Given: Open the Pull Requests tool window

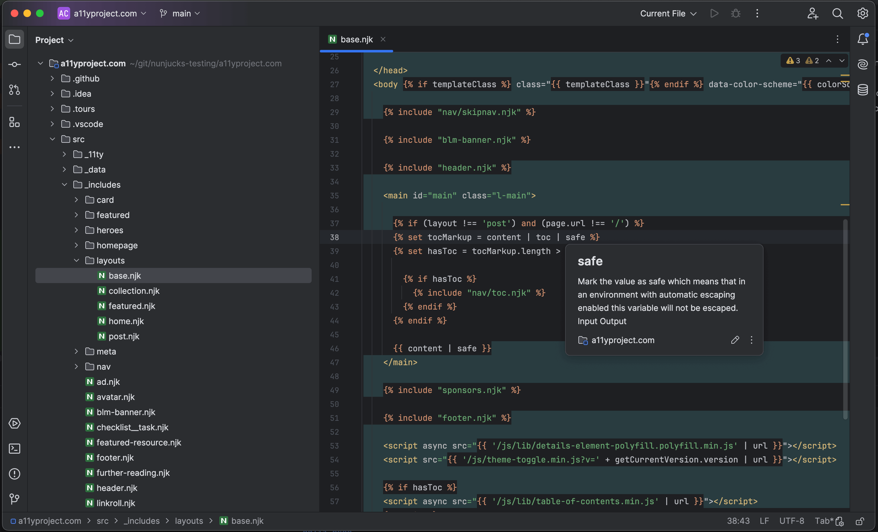Looking at the screenshot, I should coord(14,90).
